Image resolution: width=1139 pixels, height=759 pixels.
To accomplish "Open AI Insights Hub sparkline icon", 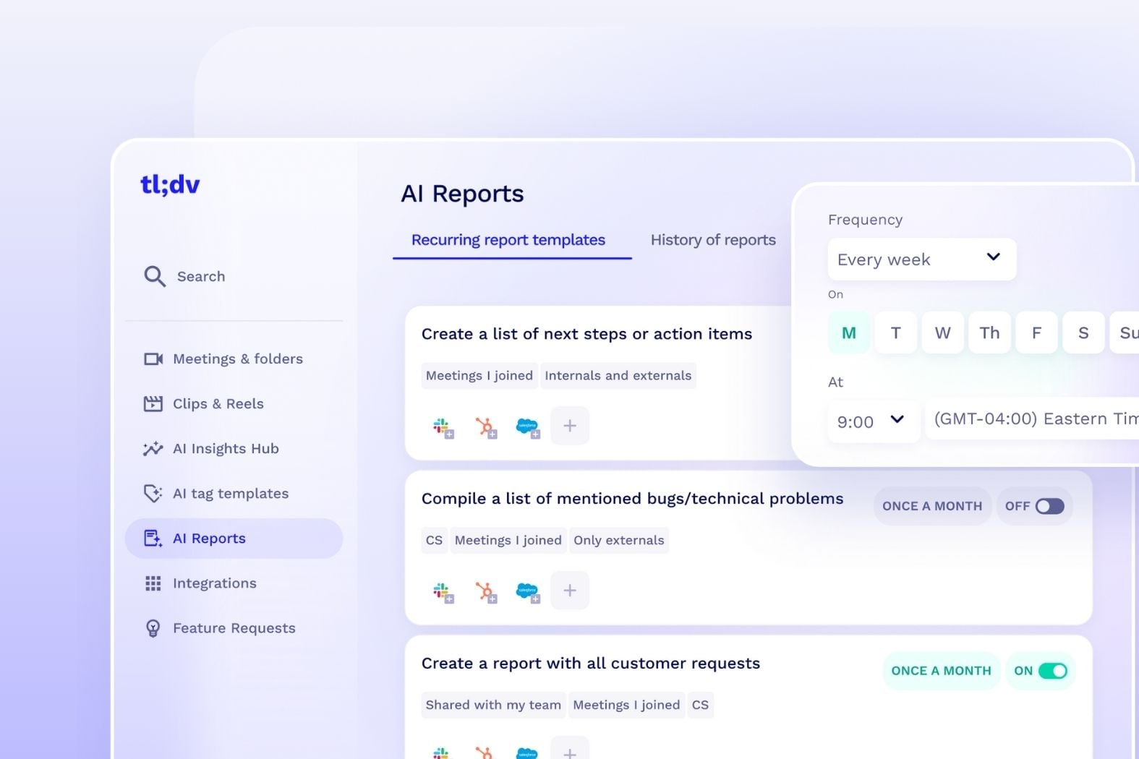I will pyautogui.click(x=153, y=448).
